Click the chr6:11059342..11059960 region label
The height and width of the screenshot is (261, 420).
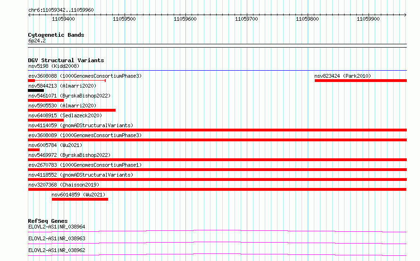click(x=61, y=10)
